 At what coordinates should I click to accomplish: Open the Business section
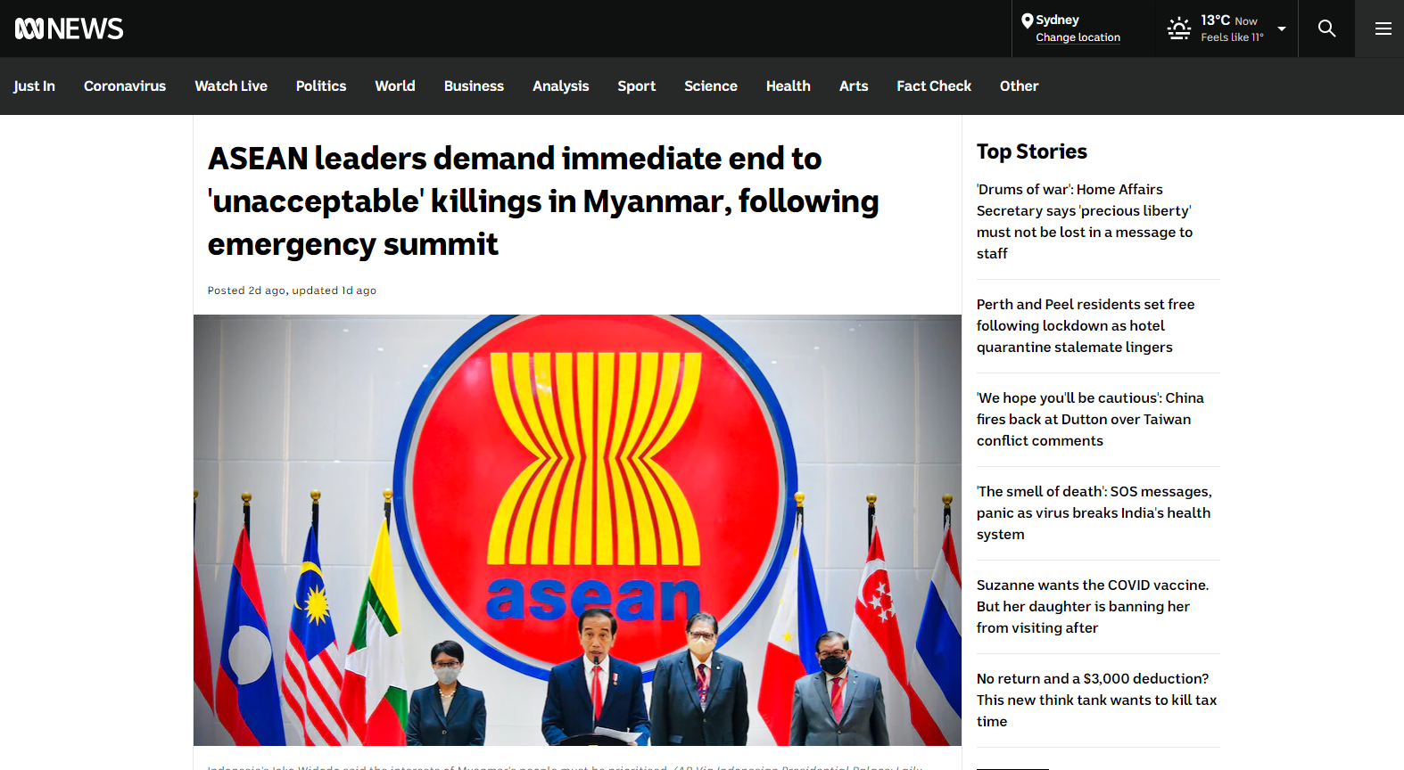pos(474,86)
